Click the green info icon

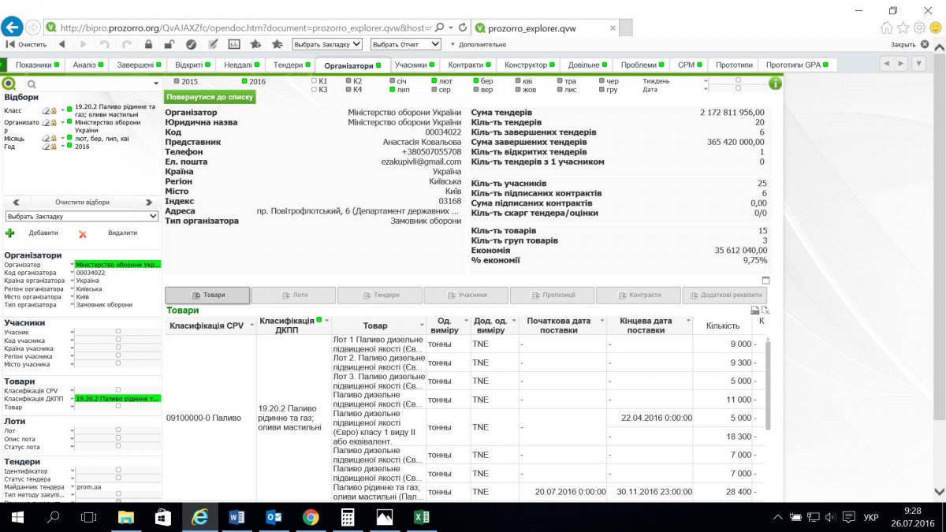(775, 83)
